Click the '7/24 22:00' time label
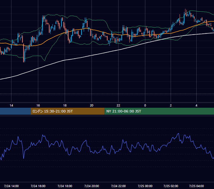 (118, 186)
